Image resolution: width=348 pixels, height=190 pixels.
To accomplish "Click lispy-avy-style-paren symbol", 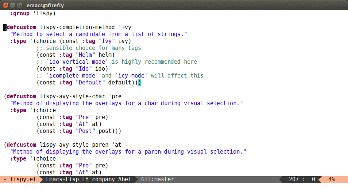I will point(74,145).
